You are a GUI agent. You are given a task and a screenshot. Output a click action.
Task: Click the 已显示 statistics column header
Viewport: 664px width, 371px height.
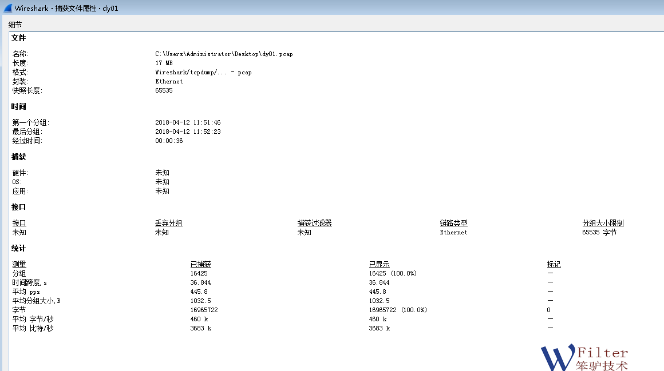[379, 264]
